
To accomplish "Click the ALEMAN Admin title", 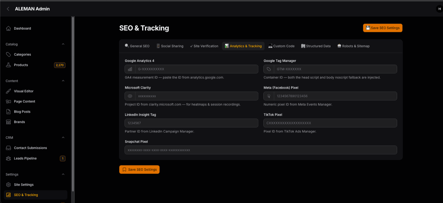I will (x=32, y=9).
